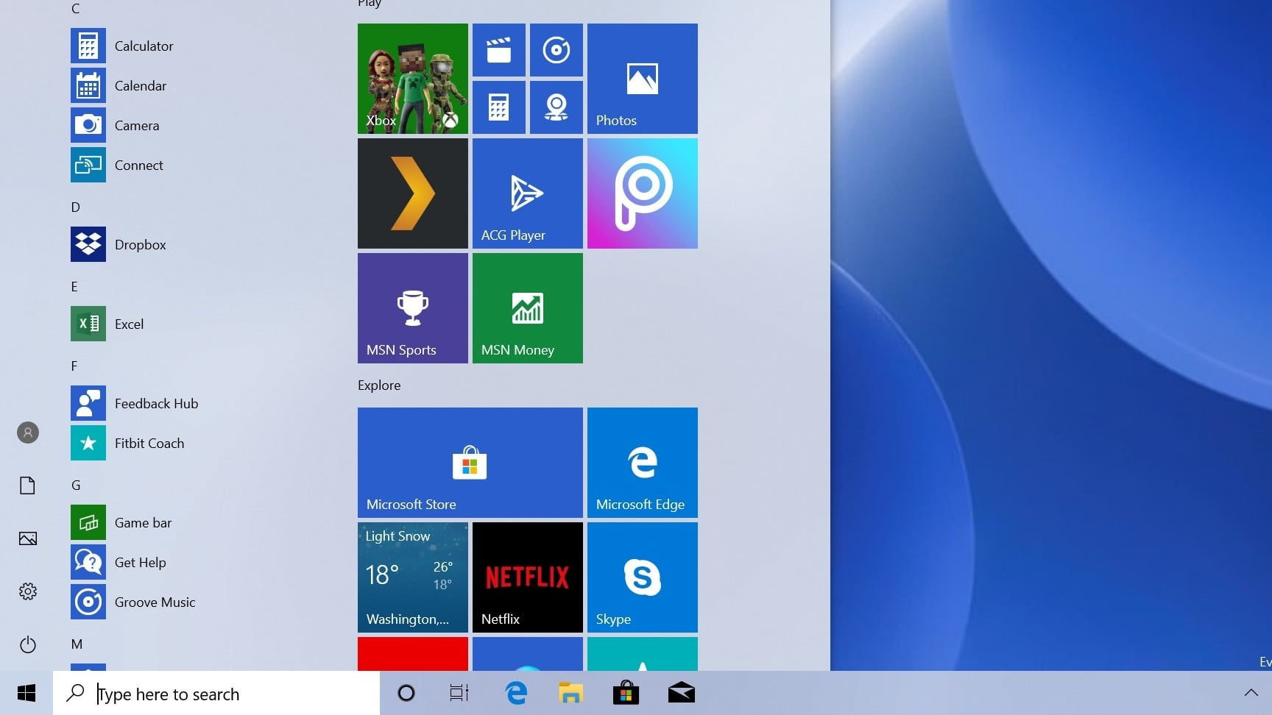Open Documents from the left sidebar

click(27, 485)
